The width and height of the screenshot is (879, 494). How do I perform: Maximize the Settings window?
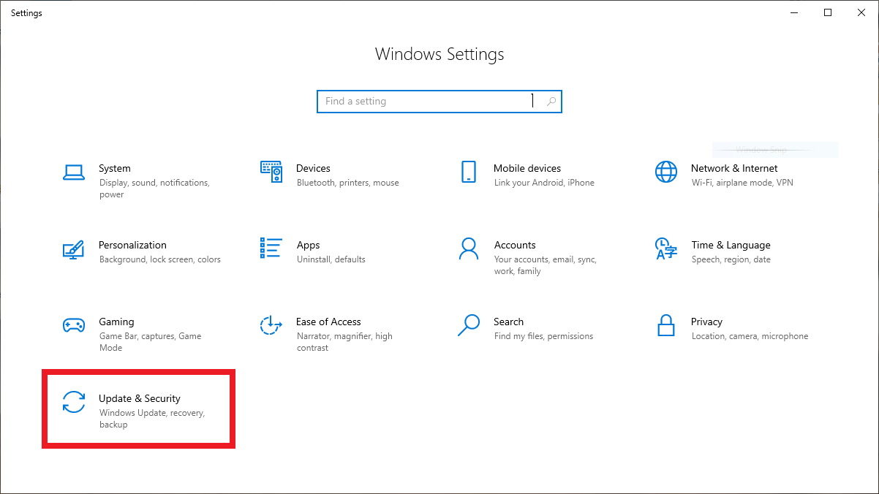(x=828, y=12)
